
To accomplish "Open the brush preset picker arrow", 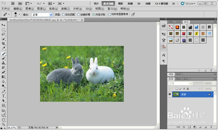I will tap(19, 15).
